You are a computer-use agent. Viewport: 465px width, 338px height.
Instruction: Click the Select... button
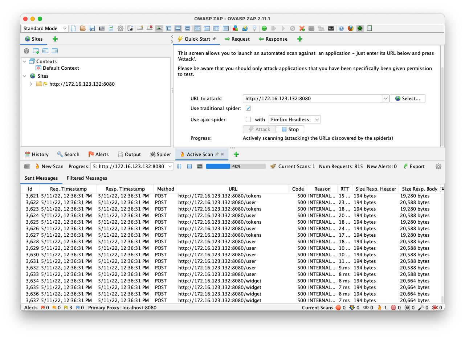click(407, 98)
